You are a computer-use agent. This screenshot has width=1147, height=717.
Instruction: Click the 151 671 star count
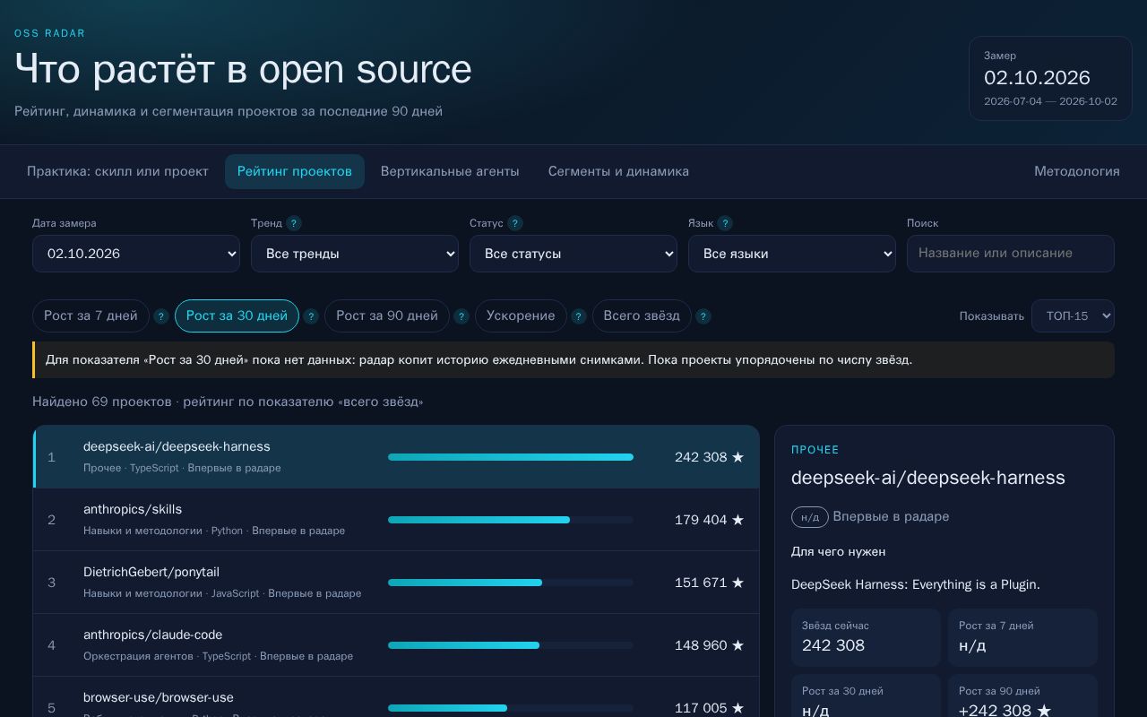(x=709, y=583)
